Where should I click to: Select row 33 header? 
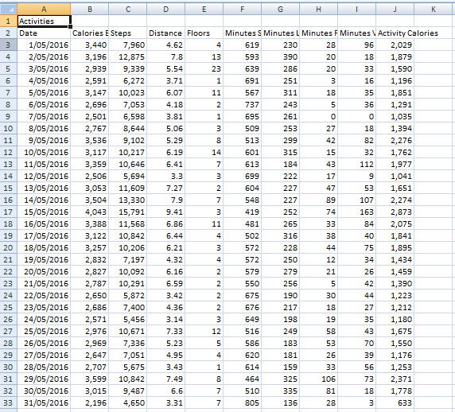9,402
